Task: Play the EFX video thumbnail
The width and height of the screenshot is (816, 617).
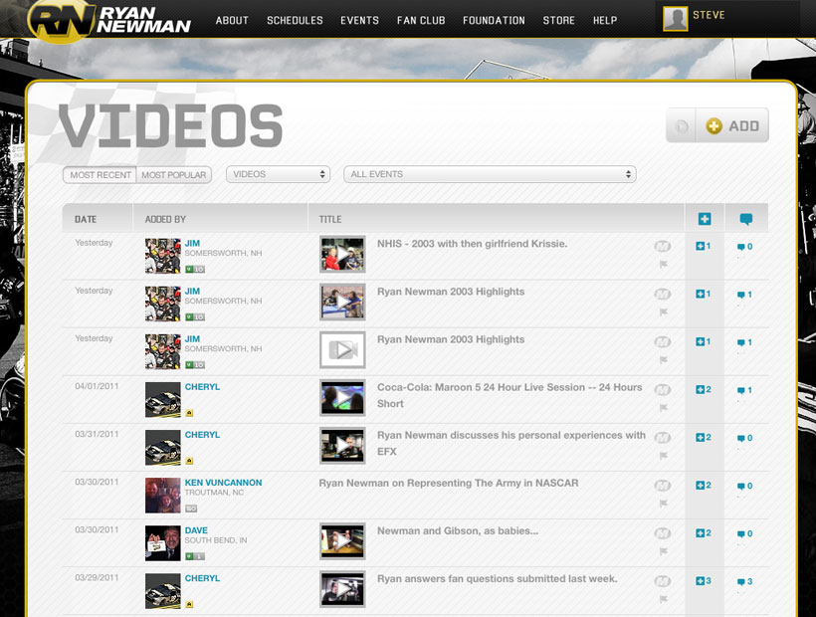Action: pyautogui.click(x=342, y=446)
